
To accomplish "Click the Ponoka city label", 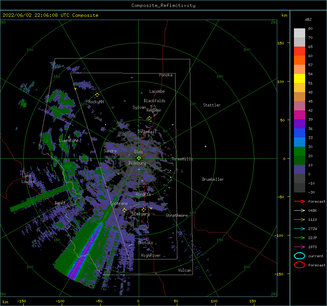I will click(x=166, y=75).
